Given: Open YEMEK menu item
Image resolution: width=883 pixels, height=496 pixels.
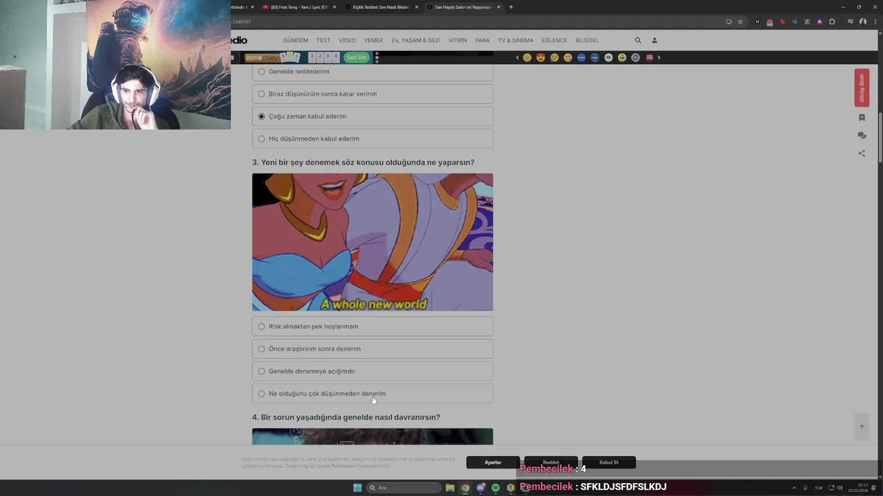Looking at the screenshot, I should point(373,41).
